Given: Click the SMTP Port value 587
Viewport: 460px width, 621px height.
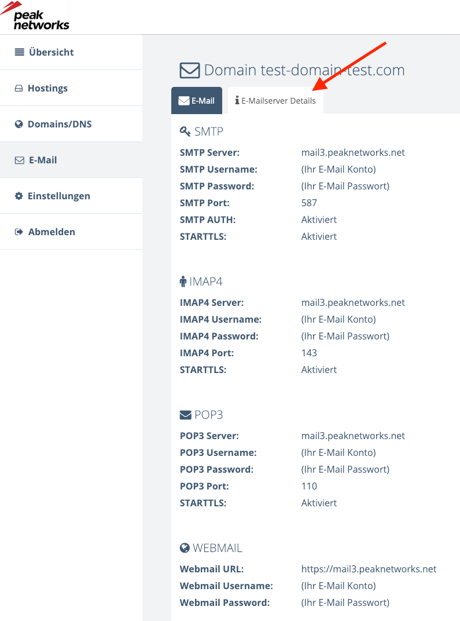Looking at the screenshot, I should (309, 203).
